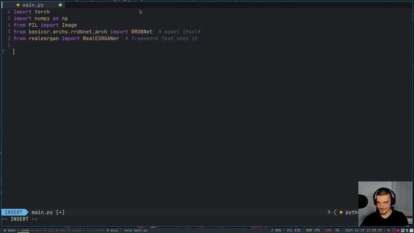This screenshot has width=414, height=233.
Task: Switch to the code workspace
Action: tap(25, 231)
